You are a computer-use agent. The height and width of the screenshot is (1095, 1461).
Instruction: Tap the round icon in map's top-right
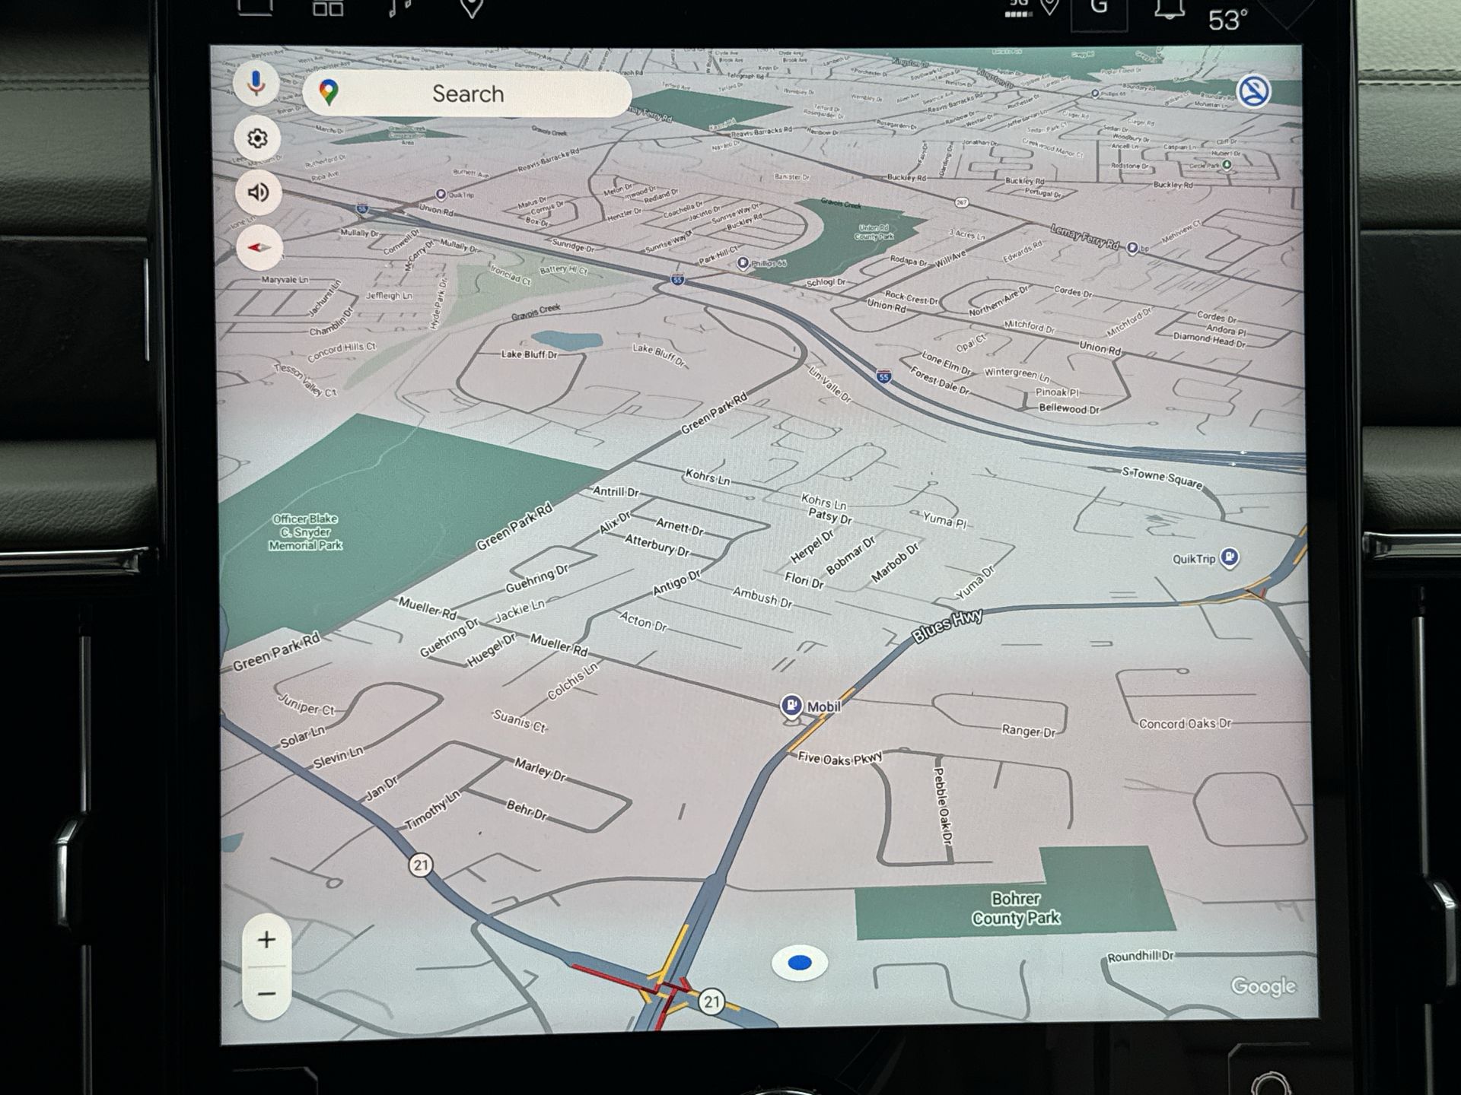click(x=1253, y=92)
